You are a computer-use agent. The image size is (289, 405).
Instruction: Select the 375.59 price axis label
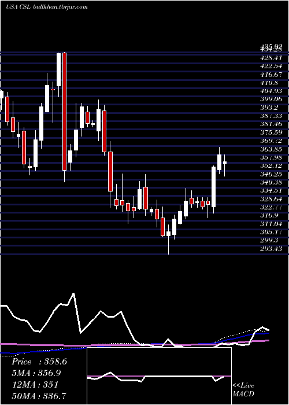point(271,132)
